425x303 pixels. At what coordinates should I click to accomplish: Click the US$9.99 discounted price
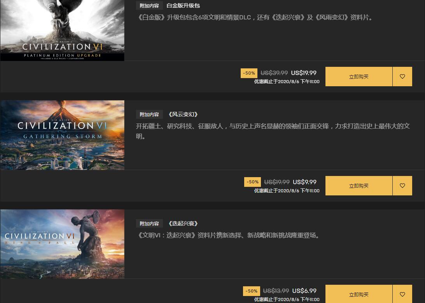click(305, 182)
